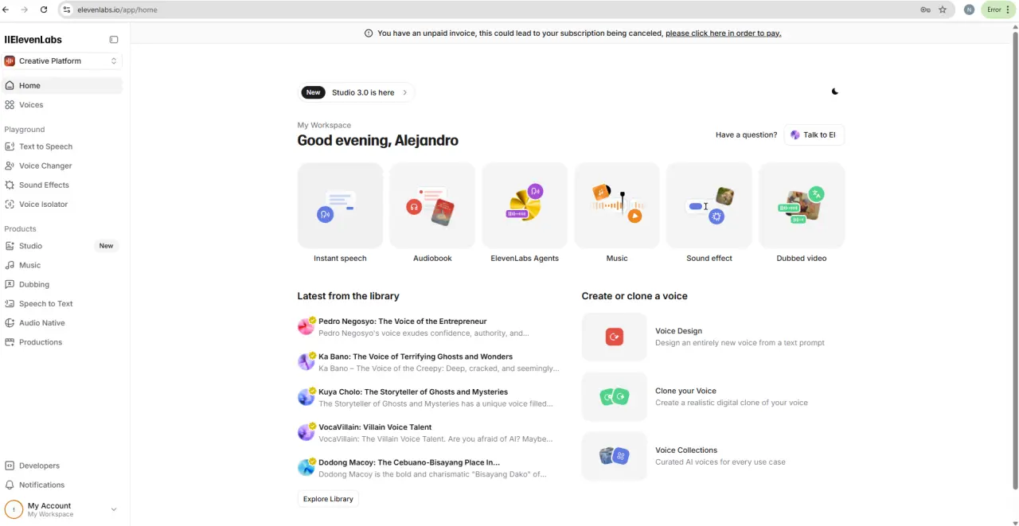The height and width of the screenshot is (526, 1019).
Task: Click the Voice Design red icon
Action: click(614, 337)
